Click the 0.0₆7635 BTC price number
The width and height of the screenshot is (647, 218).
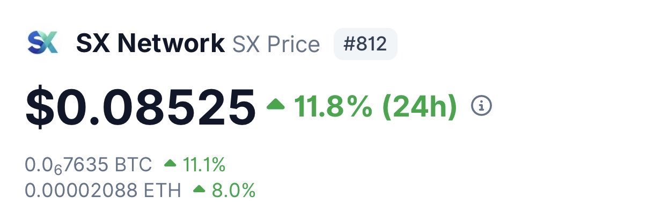67,165
